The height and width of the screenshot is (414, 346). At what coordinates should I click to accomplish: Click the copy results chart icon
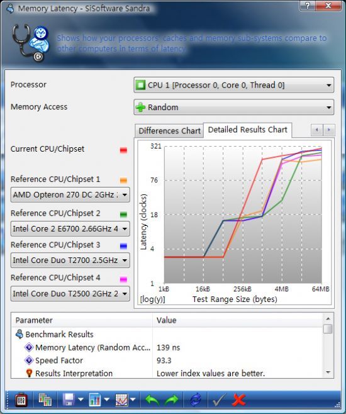click(x=45, y=400)
